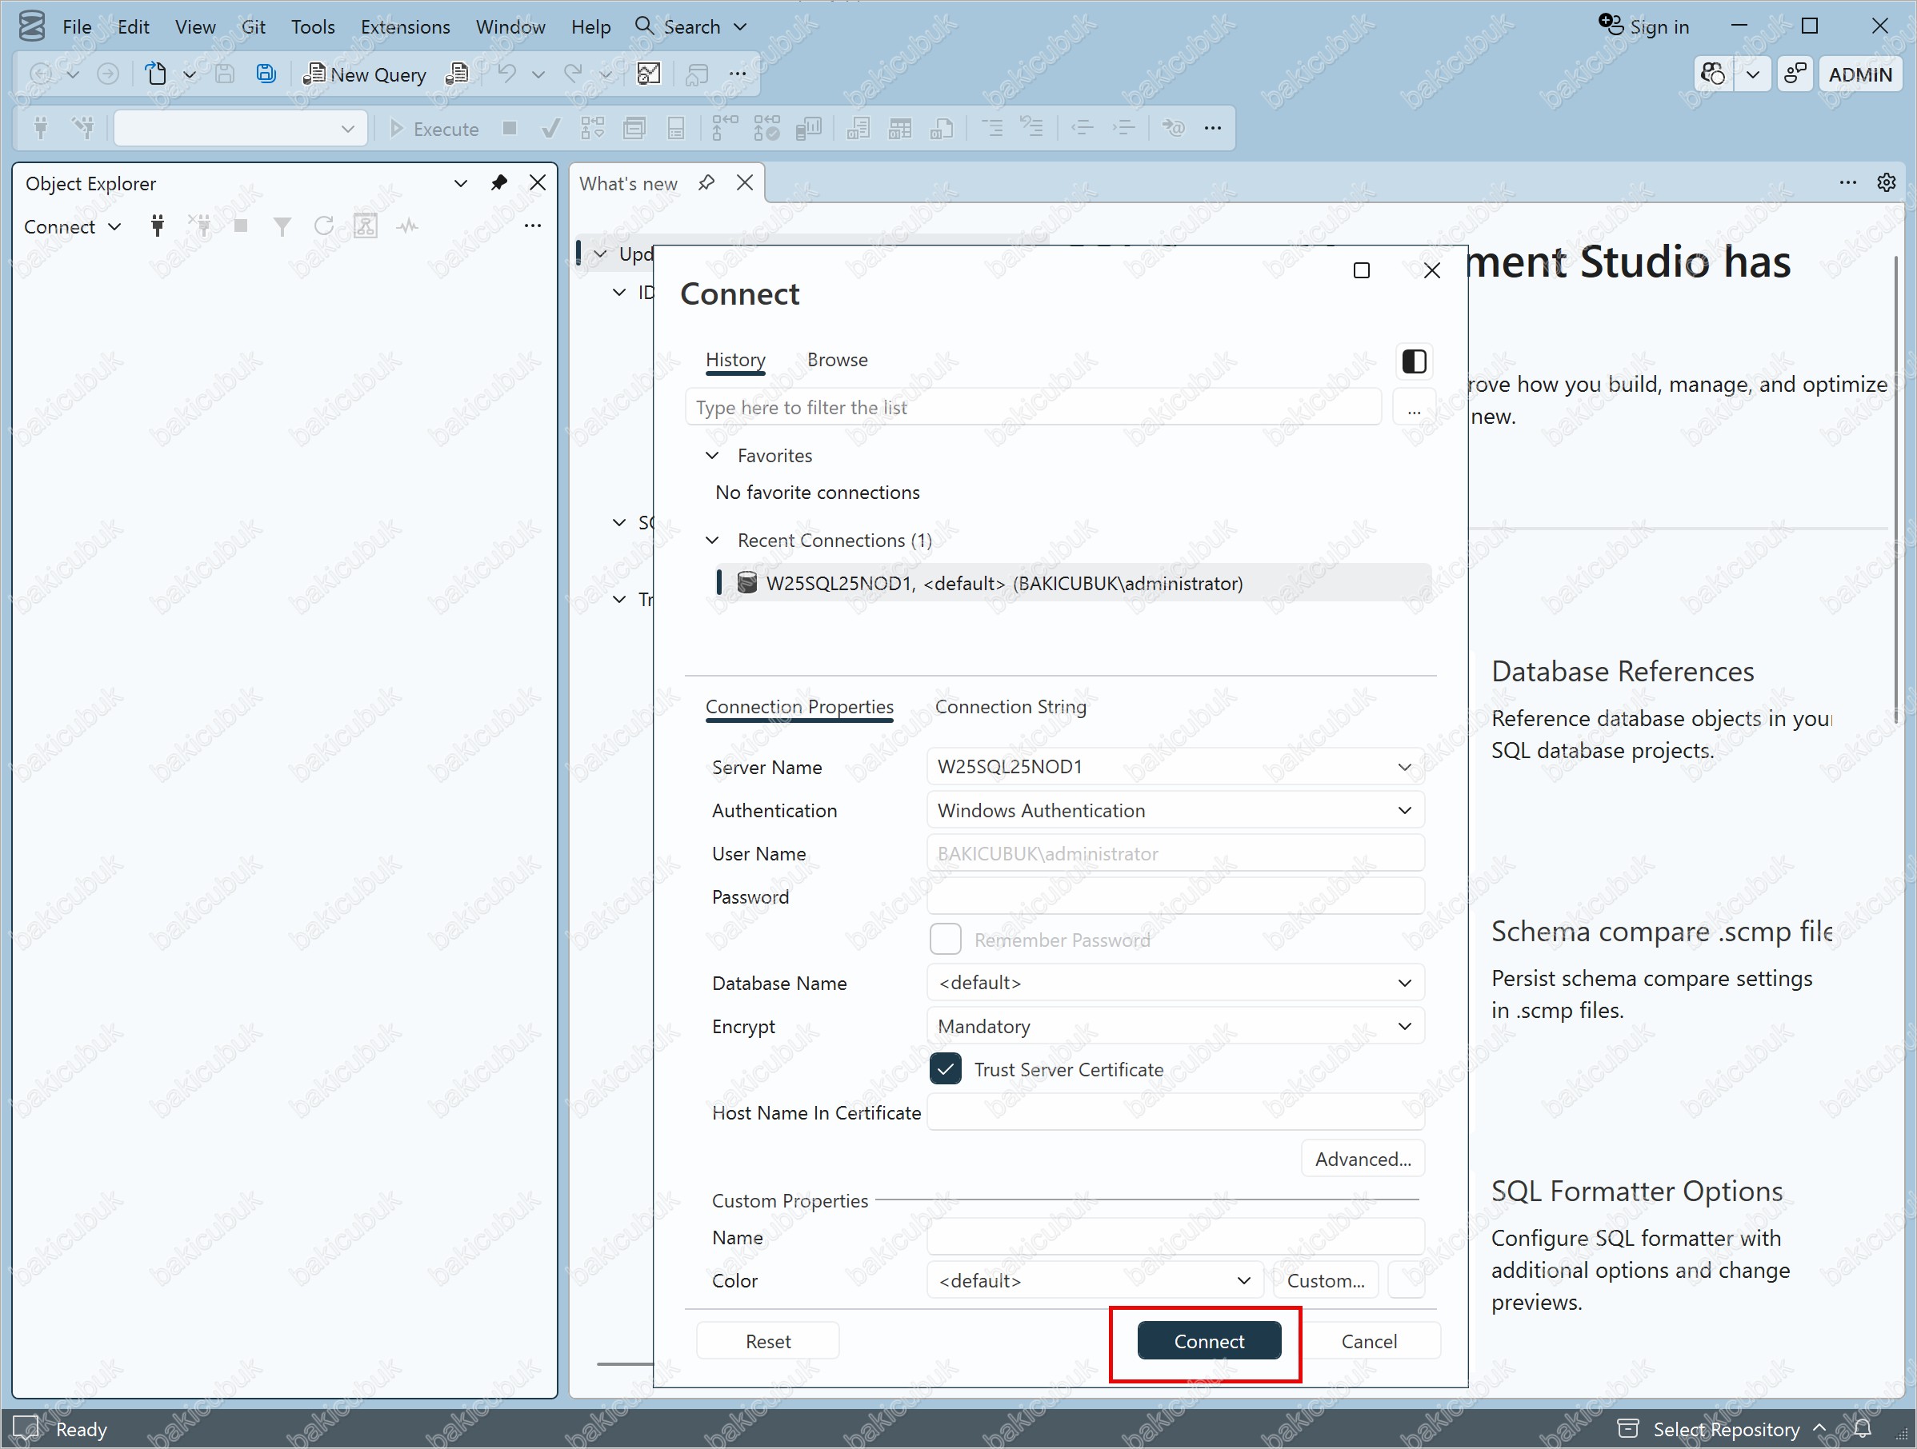The height and width of the screenshot is (1449, 1917).
Task: Click the Results to Grid icon
Action: [x=899, y=128]
